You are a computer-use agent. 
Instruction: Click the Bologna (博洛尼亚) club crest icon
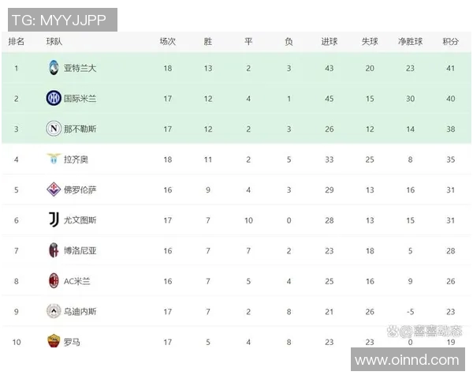[53, 250]
